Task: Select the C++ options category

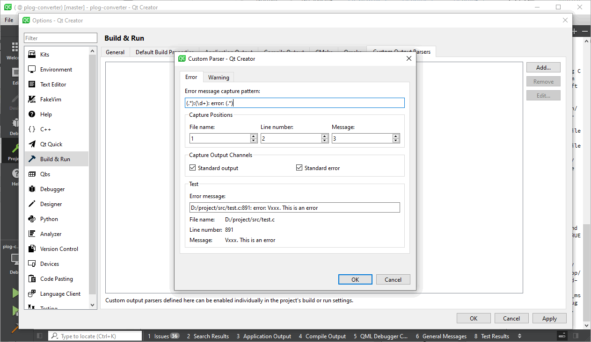Action: click(x=56, y=129)
